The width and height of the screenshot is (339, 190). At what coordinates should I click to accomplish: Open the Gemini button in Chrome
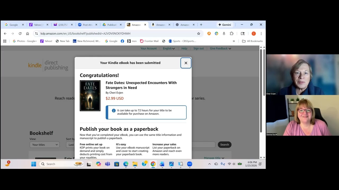click(225, 25)
